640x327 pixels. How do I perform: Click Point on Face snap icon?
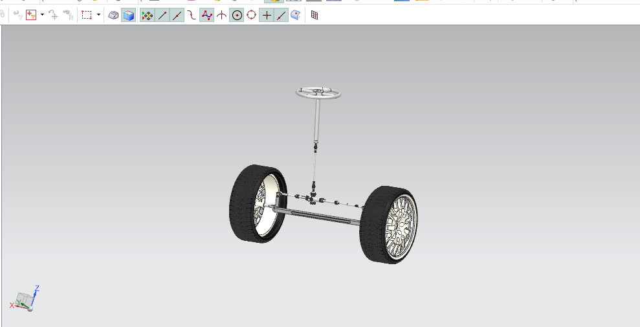pos(296,16)
